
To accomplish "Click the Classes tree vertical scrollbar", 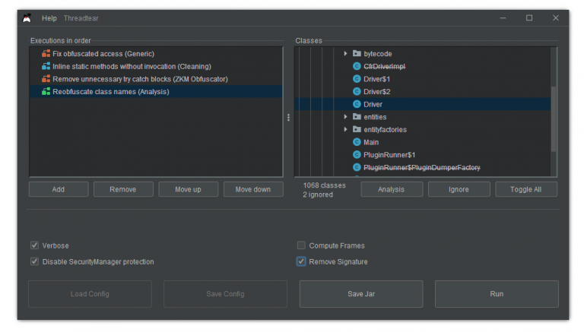I will point(554,119).
